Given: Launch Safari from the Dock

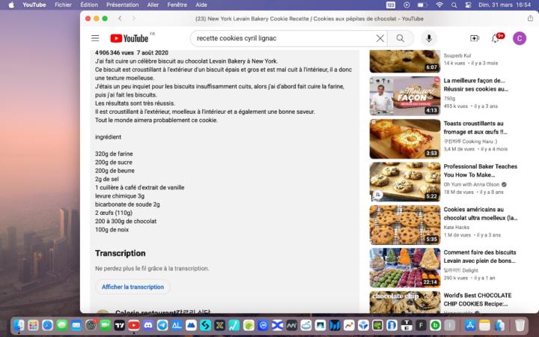Looking at the screenshot, I should [x=47, y=325].
